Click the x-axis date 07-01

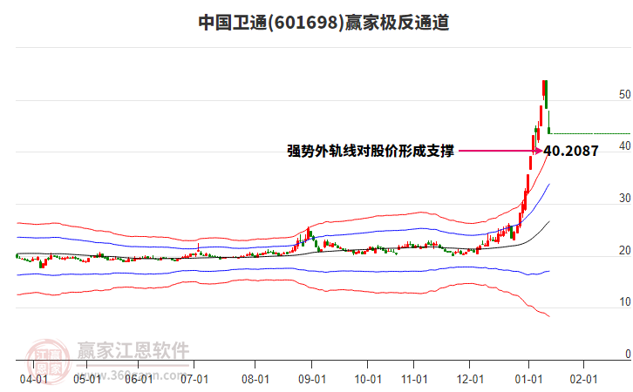pyautogui.click(x=194, y=379)
